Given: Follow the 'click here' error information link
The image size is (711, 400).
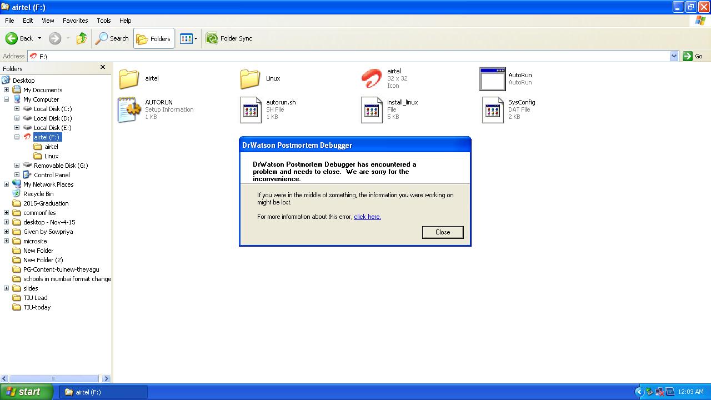Looking at the screenshot, I should pos(367,217).
